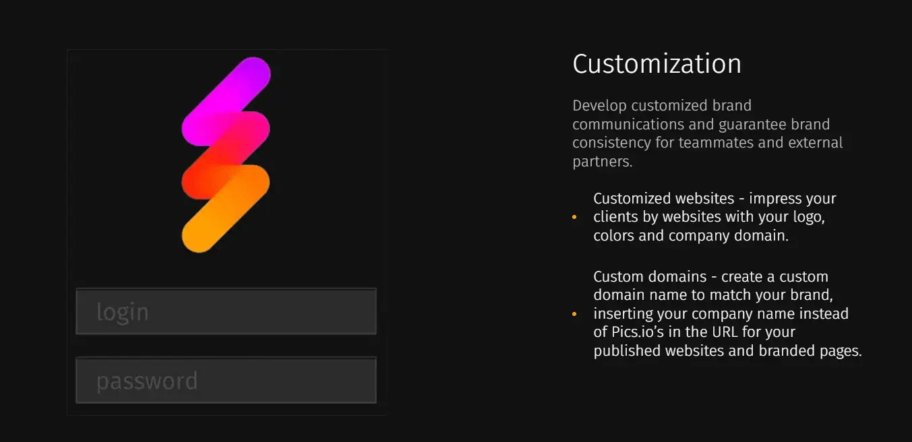This screenshot has height=442, width=912.
Task: Select the password input field
Action: point(226,379)
